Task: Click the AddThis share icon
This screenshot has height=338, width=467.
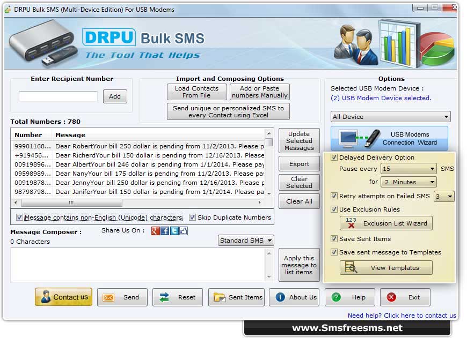Action: click(x=183, y=231)
